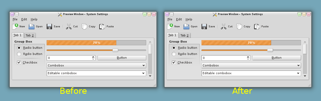Screen dimensions: 321x101
Task: Click the Cut scissors icon in the After window
Action: (x=224, y=27)
